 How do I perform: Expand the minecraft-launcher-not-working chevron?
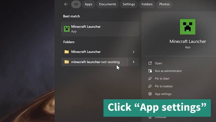[134, 62]
